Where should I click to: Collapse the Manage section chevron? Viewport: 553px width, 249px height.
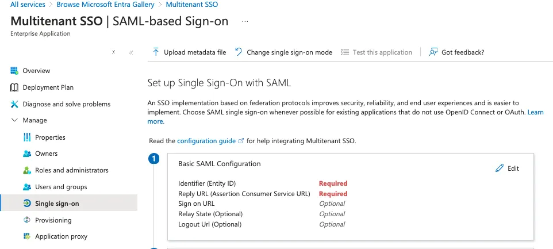[x=14, y=120]
